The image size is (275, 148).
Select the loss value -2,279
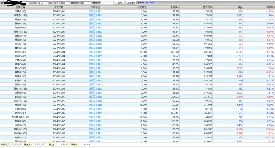[239, 97]
